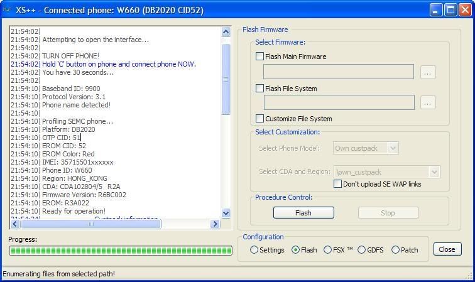Open the Select Phone Model dropdown
Image resolution: width=475 pixels, height=282 pixels.
(x=393, y=148)
